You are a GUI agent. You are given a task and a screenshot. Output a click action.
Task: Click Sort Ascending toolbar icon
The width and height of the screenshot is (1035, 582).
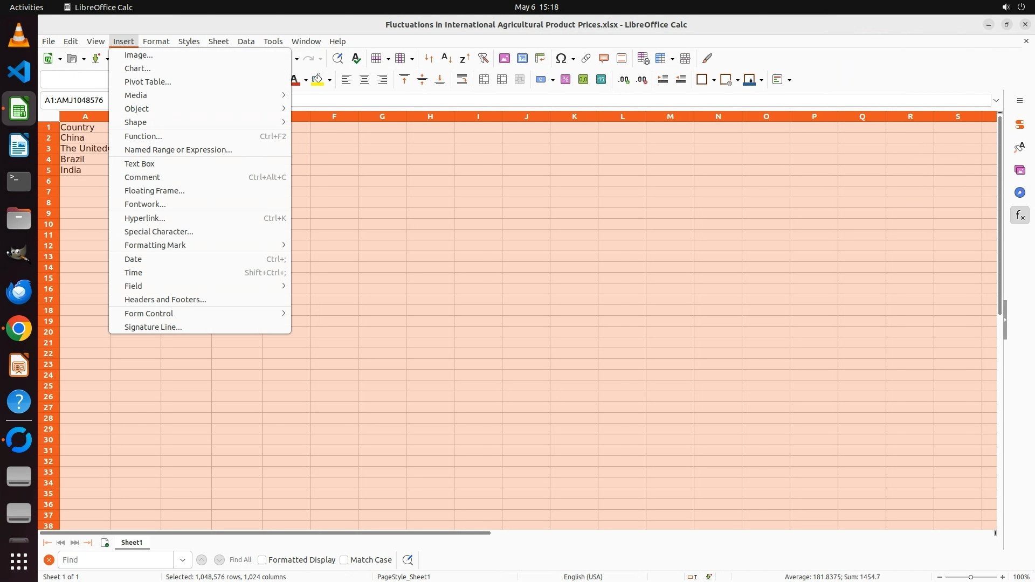446,58
